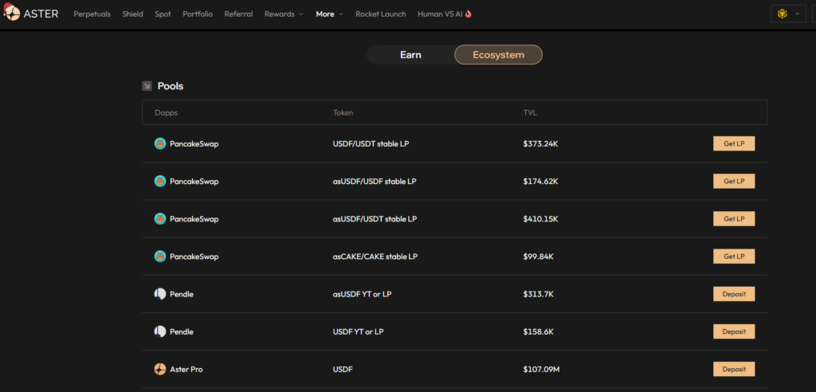Click the PancakeSwap icon for USDF/USDT LP
This screenshot has height=392, width=816.
point(159,143)
